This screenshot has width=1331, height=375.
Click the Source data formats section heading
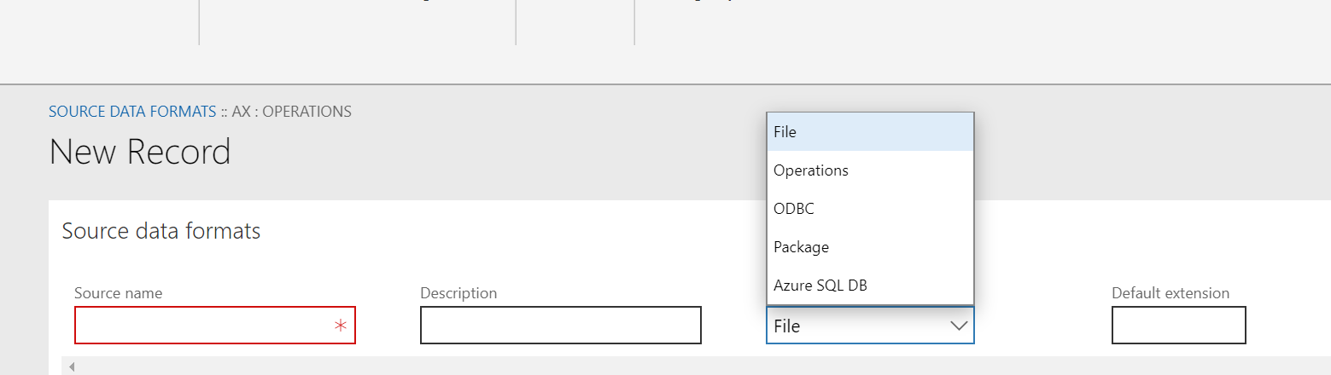coord(161,231)
